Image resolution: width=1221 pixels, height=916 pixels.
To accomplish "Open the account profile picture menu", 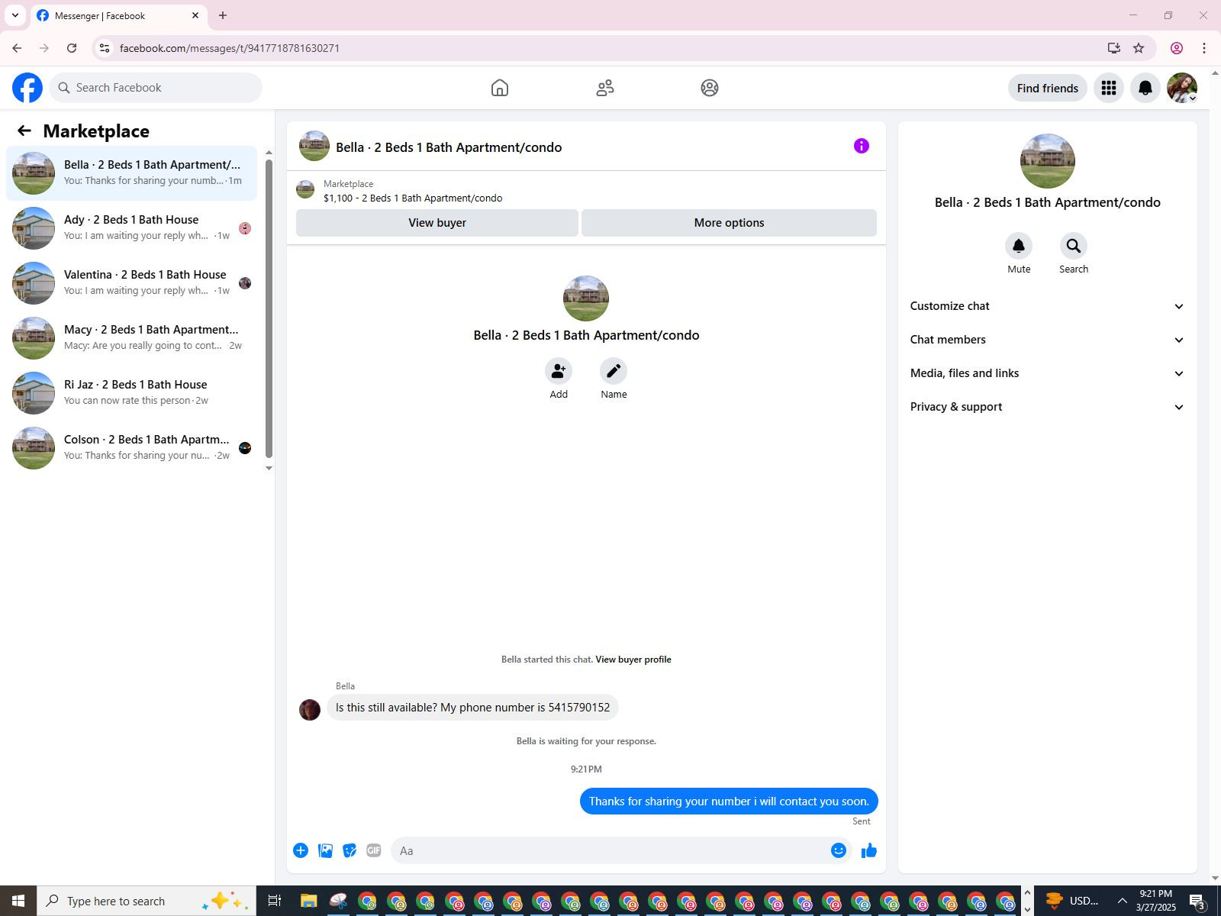I will [1182, 88].
